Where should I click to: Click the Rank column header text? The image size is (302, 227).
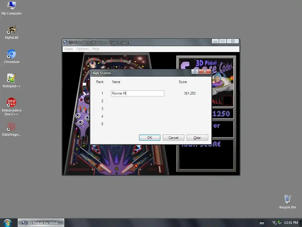(x=100, y=82)
